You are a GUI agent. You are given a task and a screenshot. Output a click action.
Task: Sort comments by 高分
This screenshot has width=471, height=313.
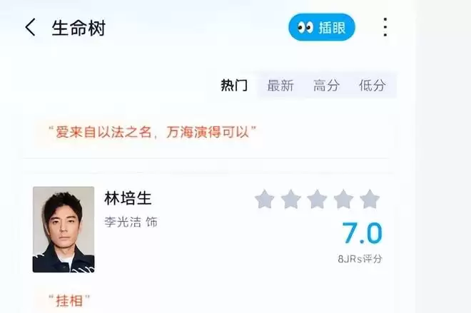tap(327, 86)
